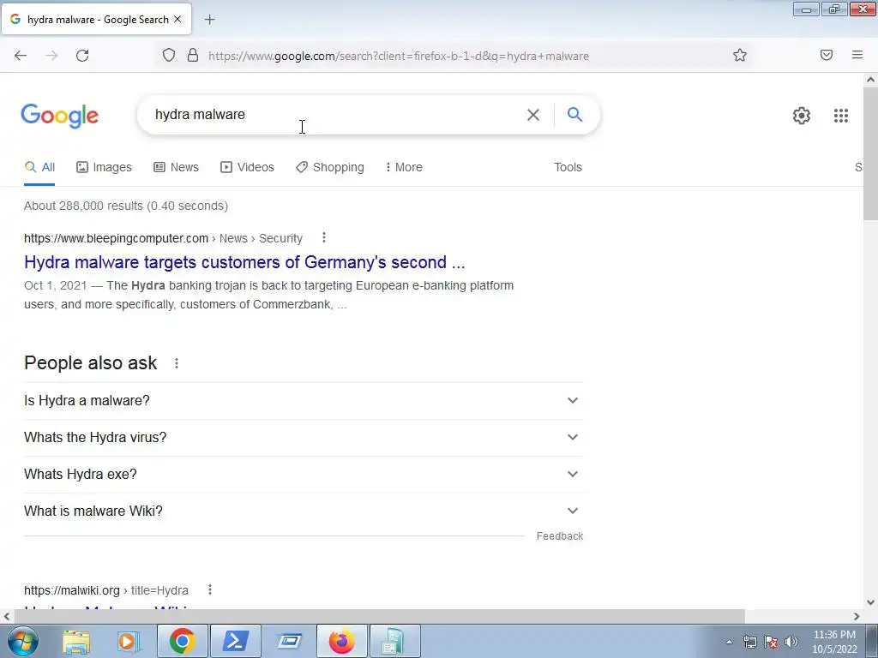This screenshot has width=878, height=658.
Task: Click the vertical scrollbar thumb
Action: [x=870, y=154]
